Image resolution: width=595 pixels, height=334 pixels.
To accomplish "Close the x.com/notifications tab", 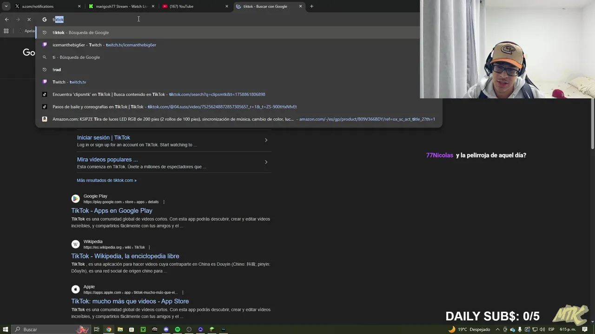I will (79, 6).
